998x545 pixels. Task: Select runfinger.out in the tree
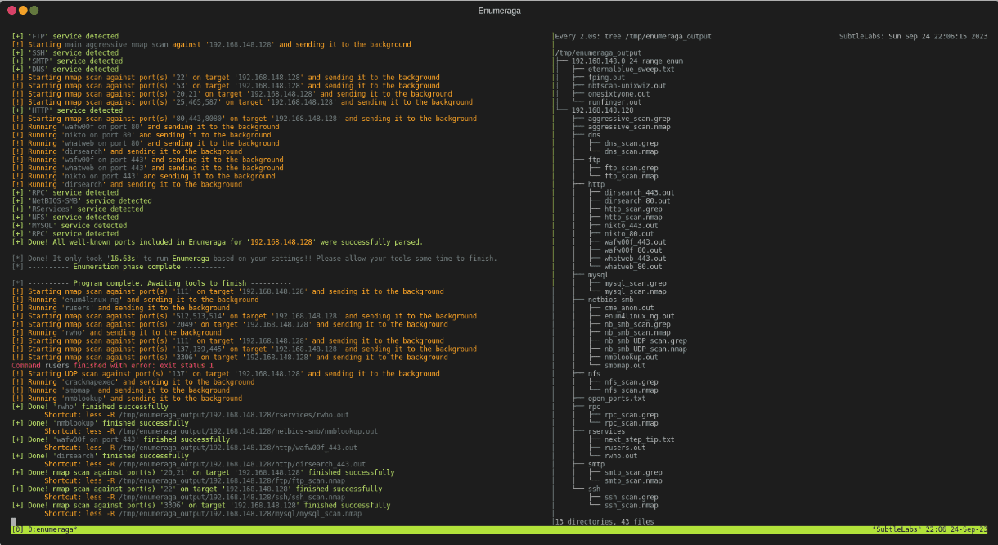(x=614, y=102)
